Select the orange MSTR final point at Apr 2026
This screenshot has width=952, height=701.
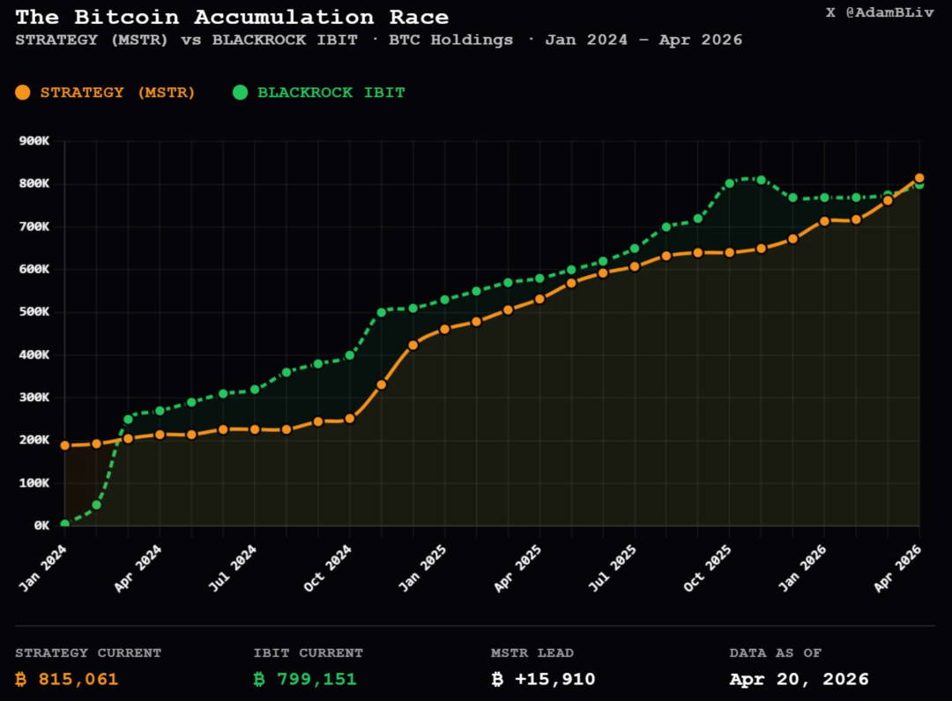(919, 178)
